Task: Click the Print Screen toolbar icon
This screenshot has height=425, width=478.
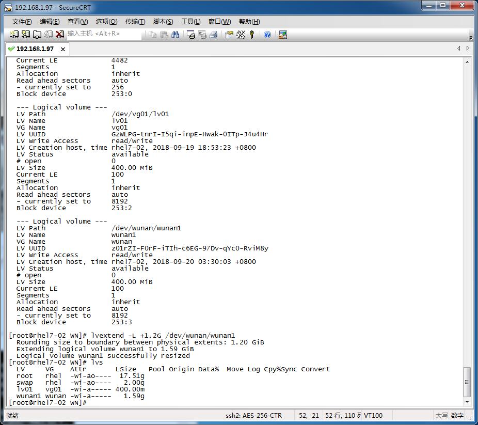Action: pos(191,35)
